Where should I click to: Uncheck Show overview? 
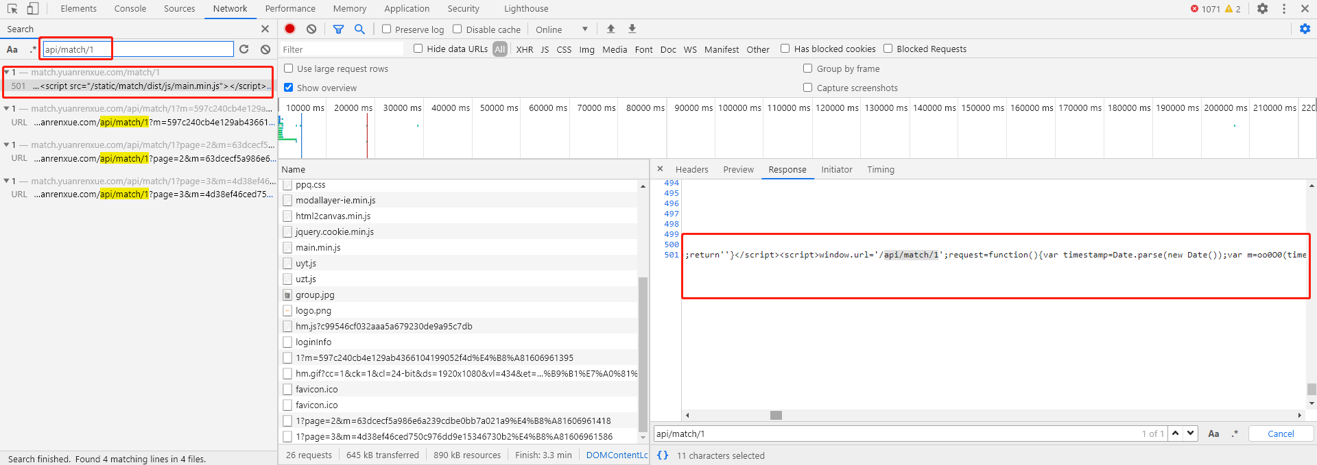tap(289, 88)
